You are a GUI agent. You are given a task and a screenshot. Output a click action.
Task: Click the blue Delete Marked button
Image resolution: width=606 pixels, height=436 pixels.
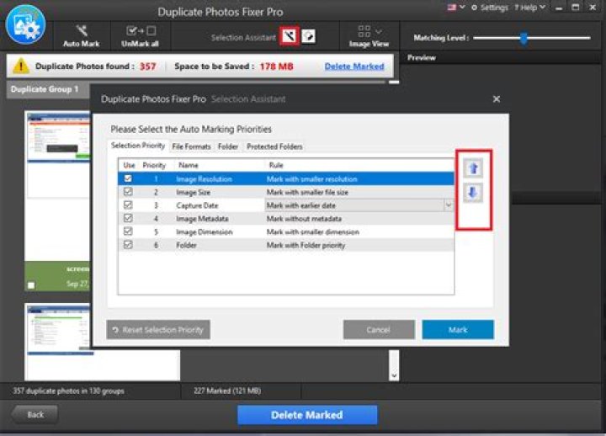click(x=307, y=415)
